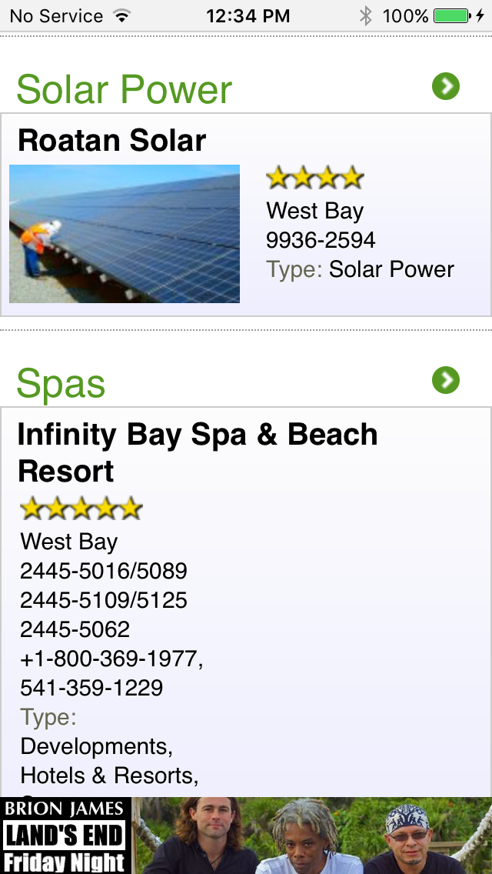Call toll-free number +1-800-369-1977

pos(111,659)
